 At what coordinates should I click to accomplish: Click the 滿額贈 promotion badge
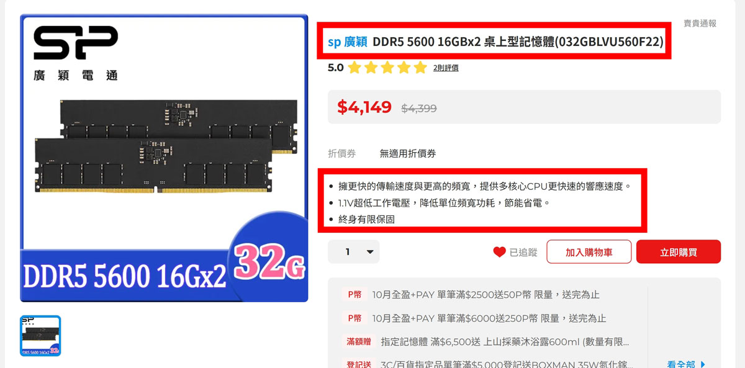[359, 342]
